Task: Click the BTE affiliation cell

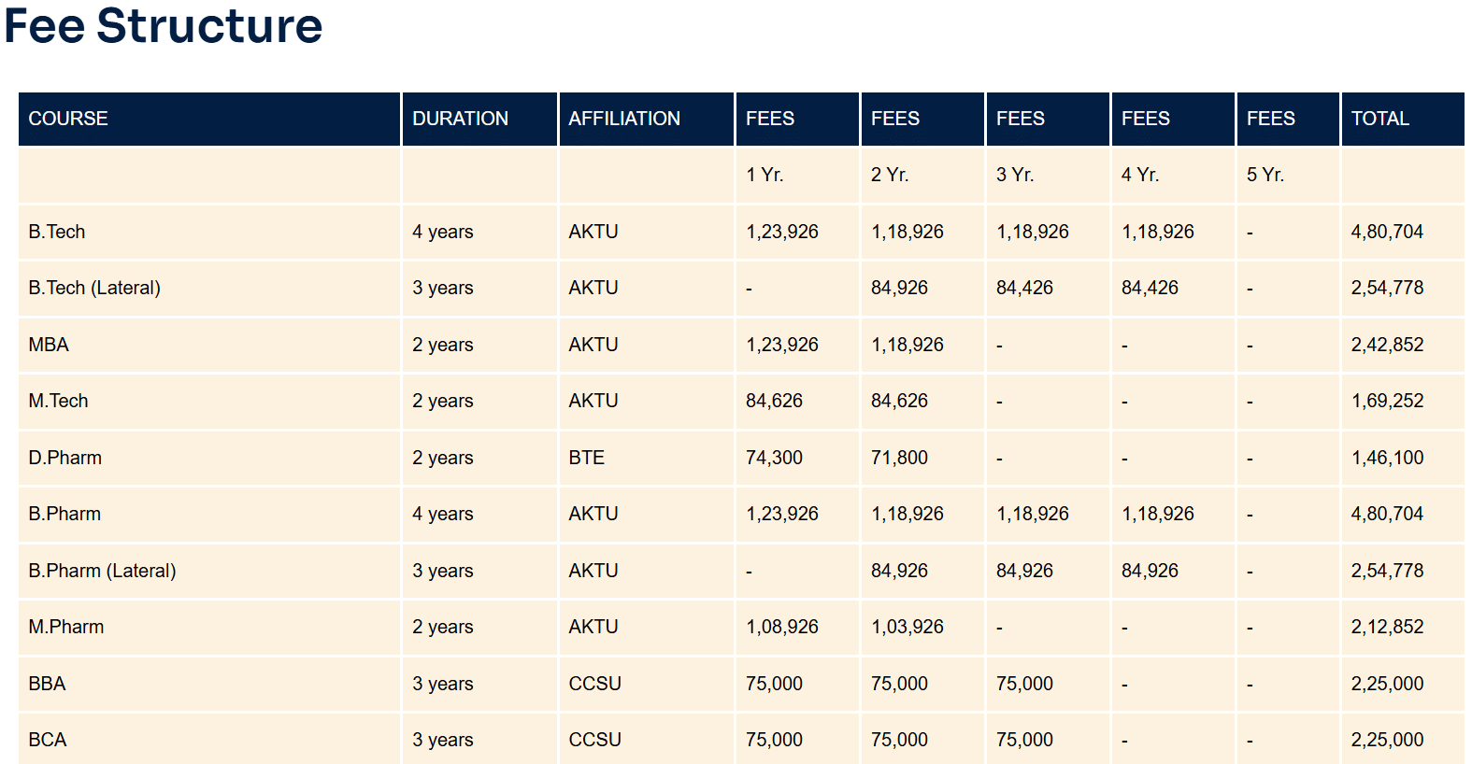Action: coord(586,458)
